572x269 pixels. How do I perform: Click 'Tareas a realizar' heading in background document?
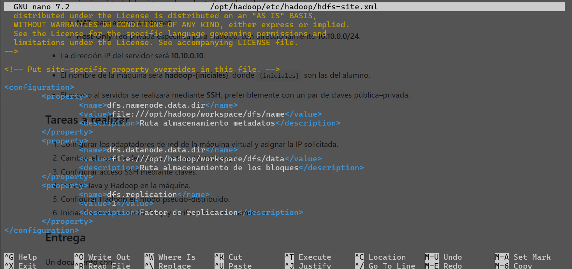tap(87, 119)
